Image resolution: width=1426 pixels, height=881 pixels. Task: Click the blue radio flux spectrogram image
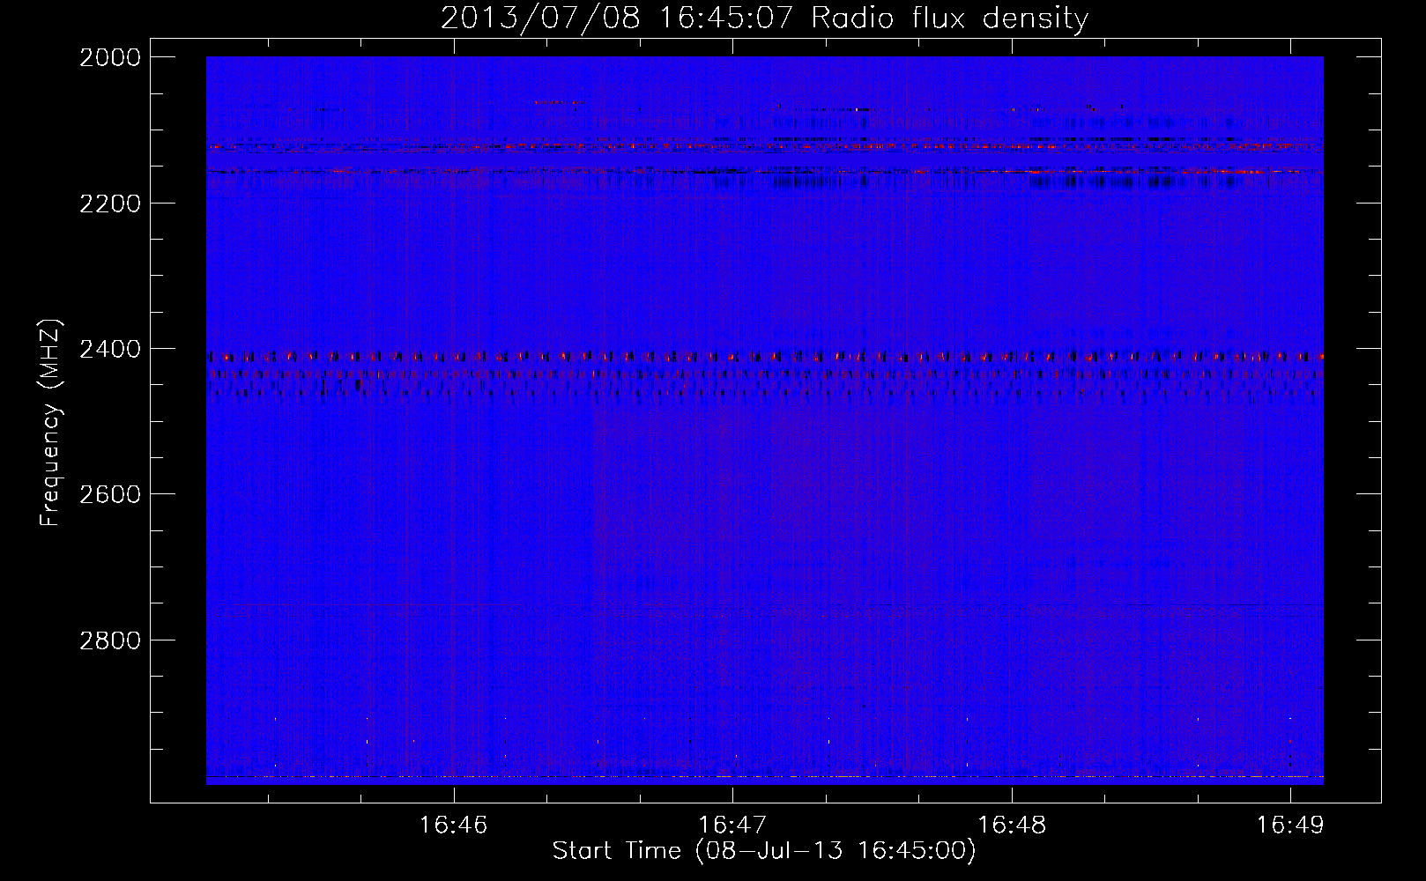coord(765,420)
